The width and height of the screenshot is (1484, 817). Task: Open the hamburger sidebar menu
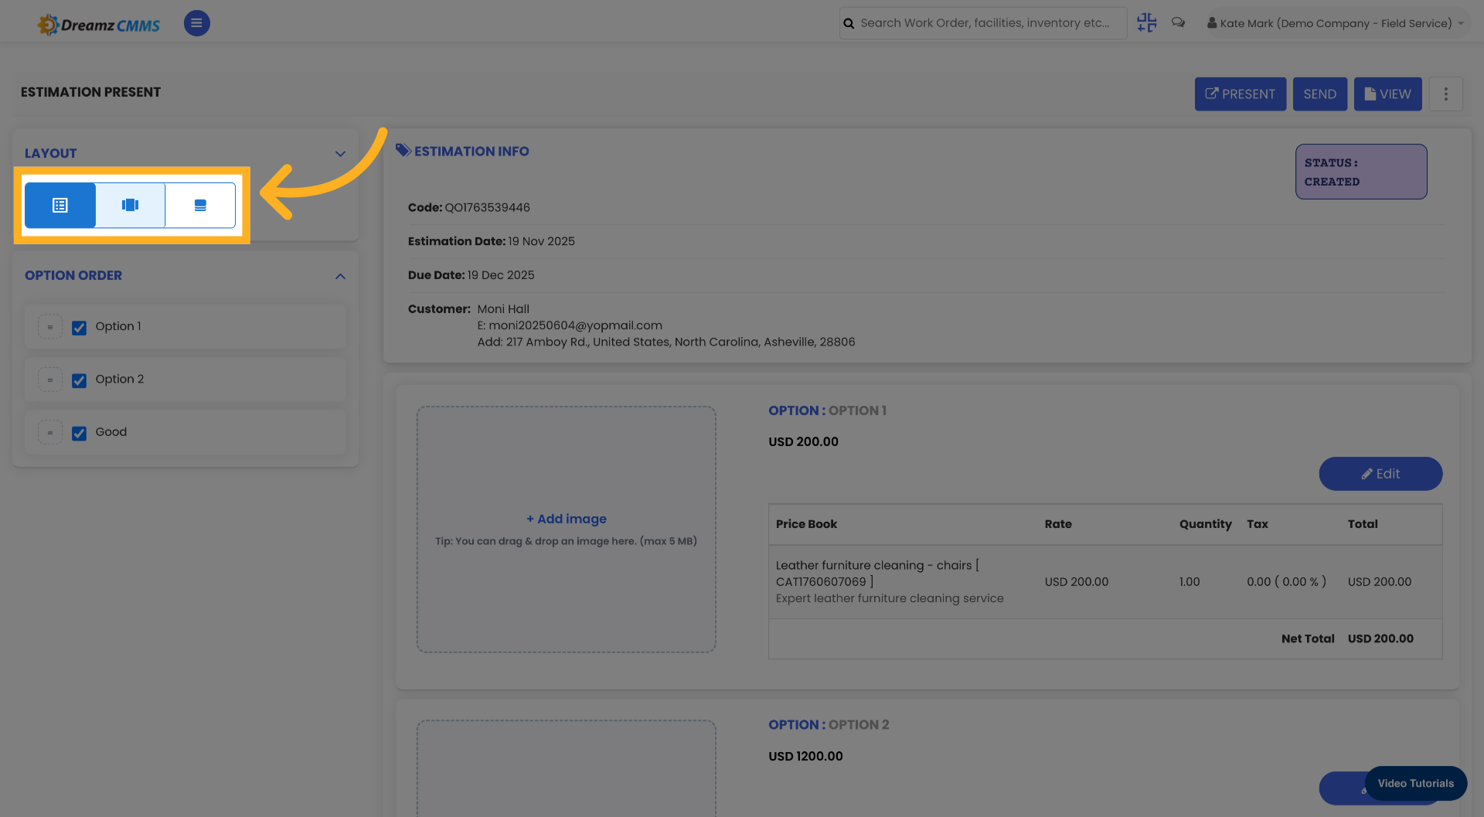point(196,23)
